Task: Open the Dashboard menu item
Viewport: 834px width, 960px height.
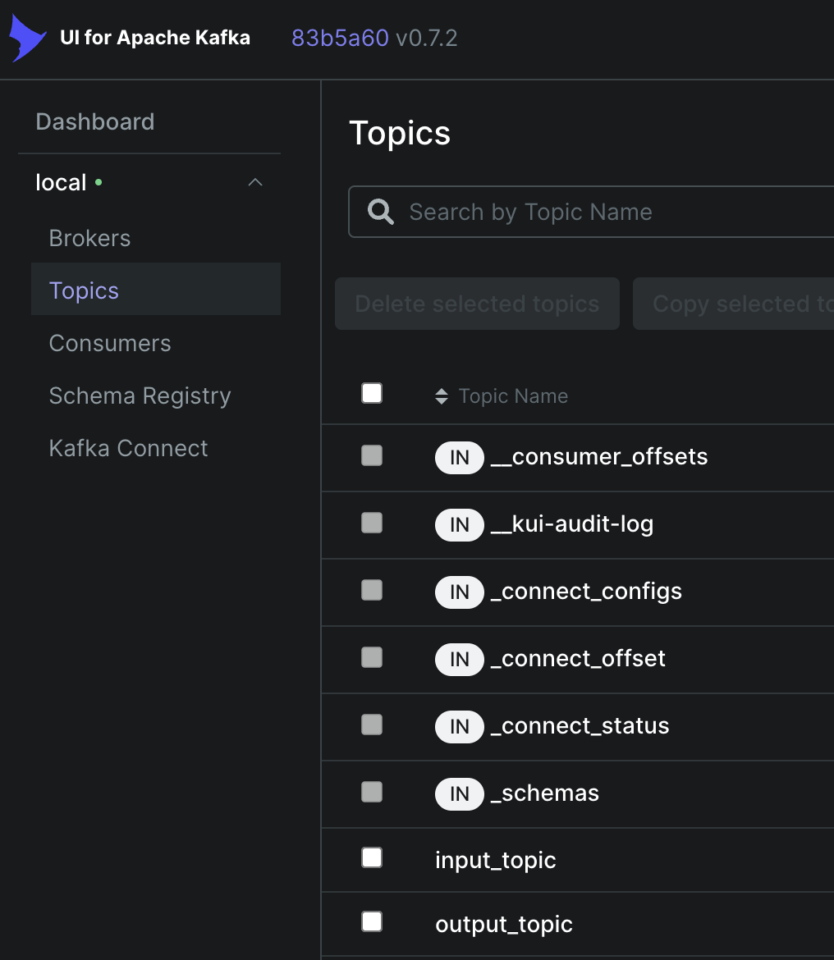Action: tap(95, 121)
